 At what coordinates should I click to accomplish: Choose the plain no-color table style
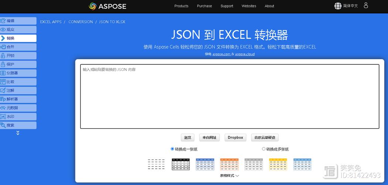(x=156, y=164)
